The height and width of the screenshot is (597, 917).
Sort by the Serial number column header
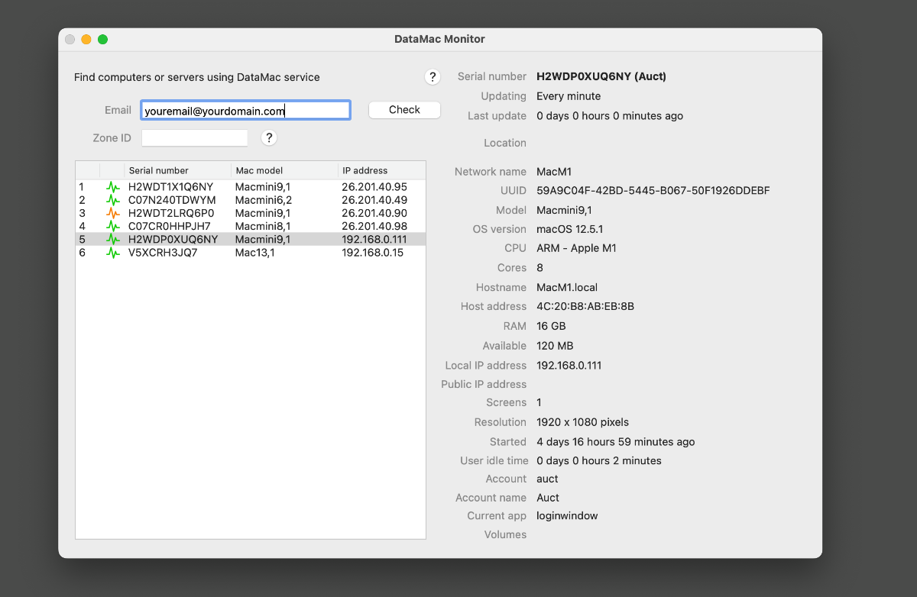click(x=177, y=170)
